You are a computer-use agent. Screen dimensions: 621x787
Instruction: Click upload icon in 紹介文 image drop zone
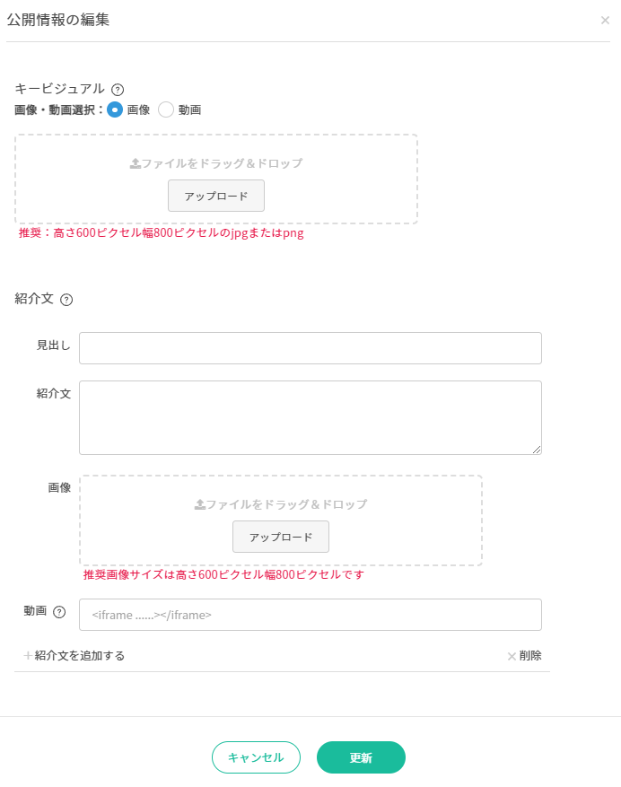(x=200, y=504)
